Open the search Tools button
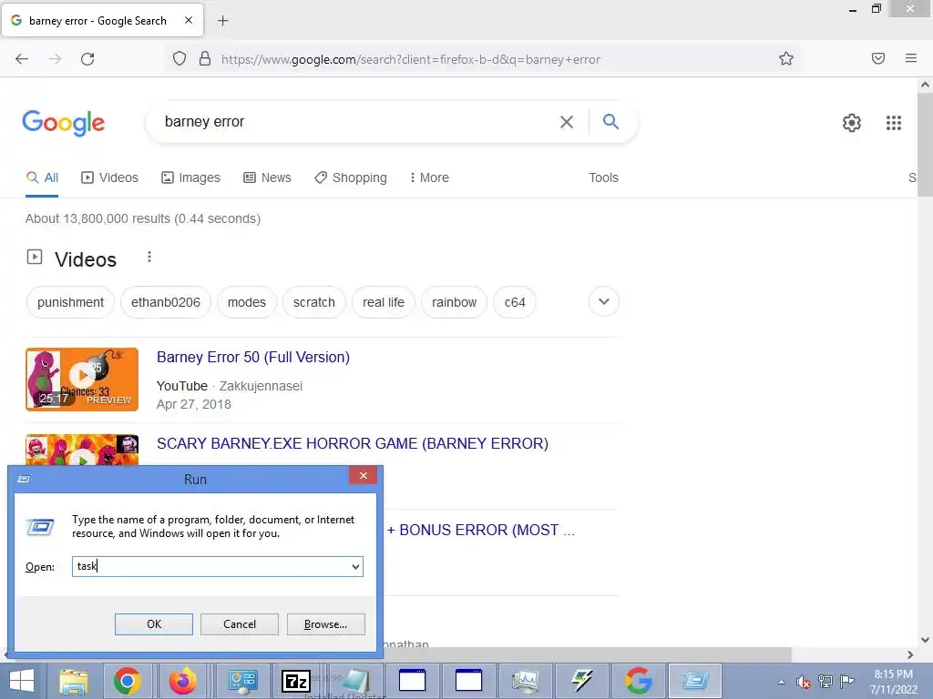 pyautogui.click(x=603, y=177)
